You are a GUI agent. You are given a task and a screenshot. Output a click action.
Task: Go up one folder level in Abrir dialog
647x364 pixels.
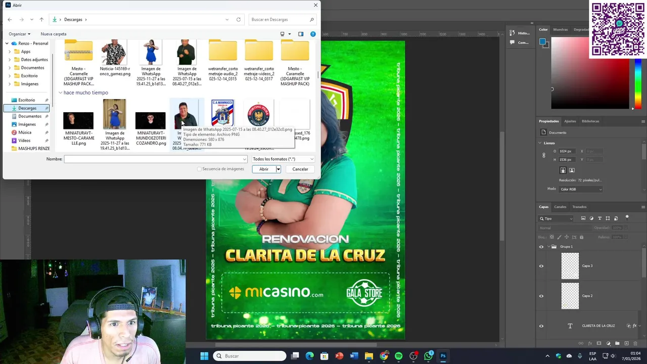pos(41,20)
